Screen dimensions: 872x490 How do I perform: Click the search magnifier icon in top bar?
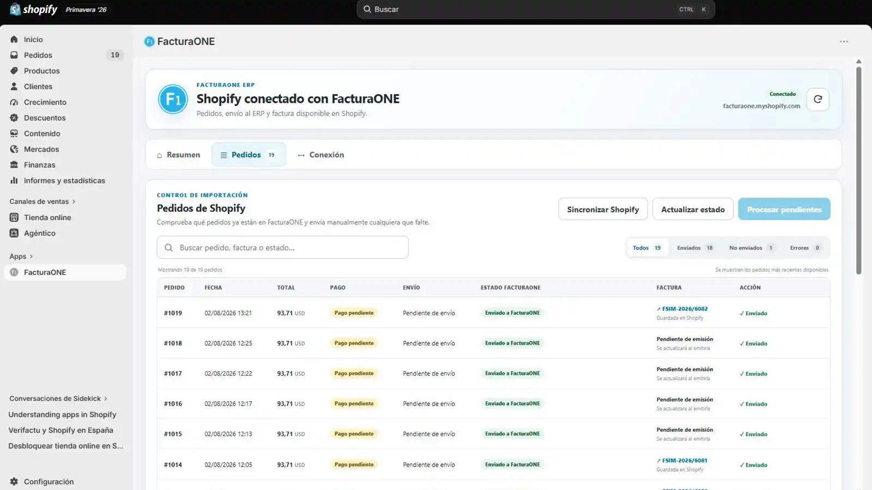367,9
